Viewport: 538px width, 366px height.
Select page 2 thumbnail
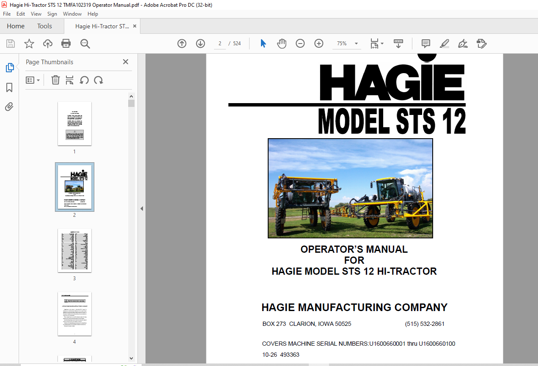(74, 187)
